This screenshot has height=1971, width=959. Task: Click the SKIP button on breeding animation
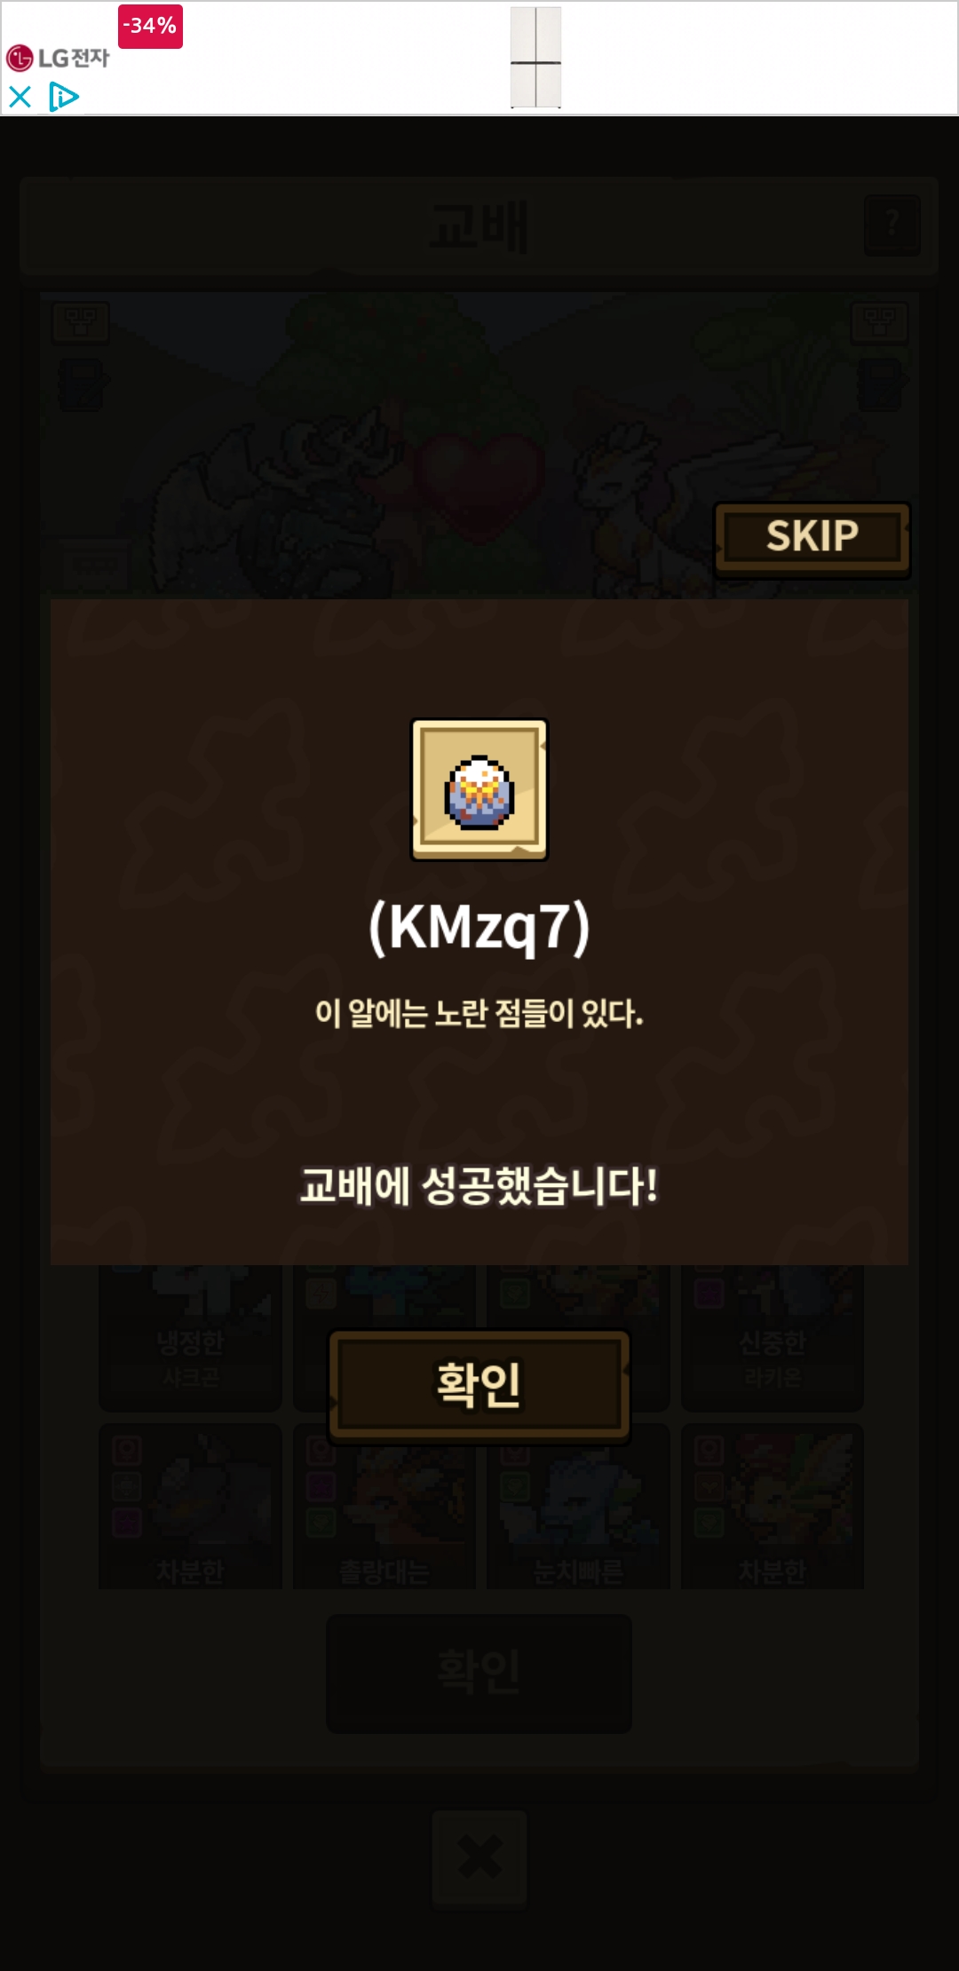tap(812, 539)
